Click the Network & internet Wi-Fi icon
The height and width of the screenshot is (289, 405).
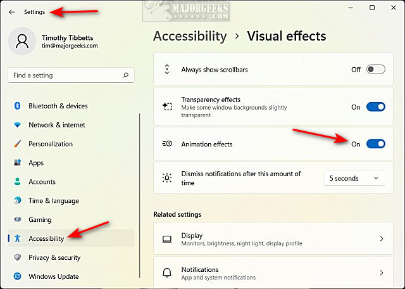[x=17, y=125]
